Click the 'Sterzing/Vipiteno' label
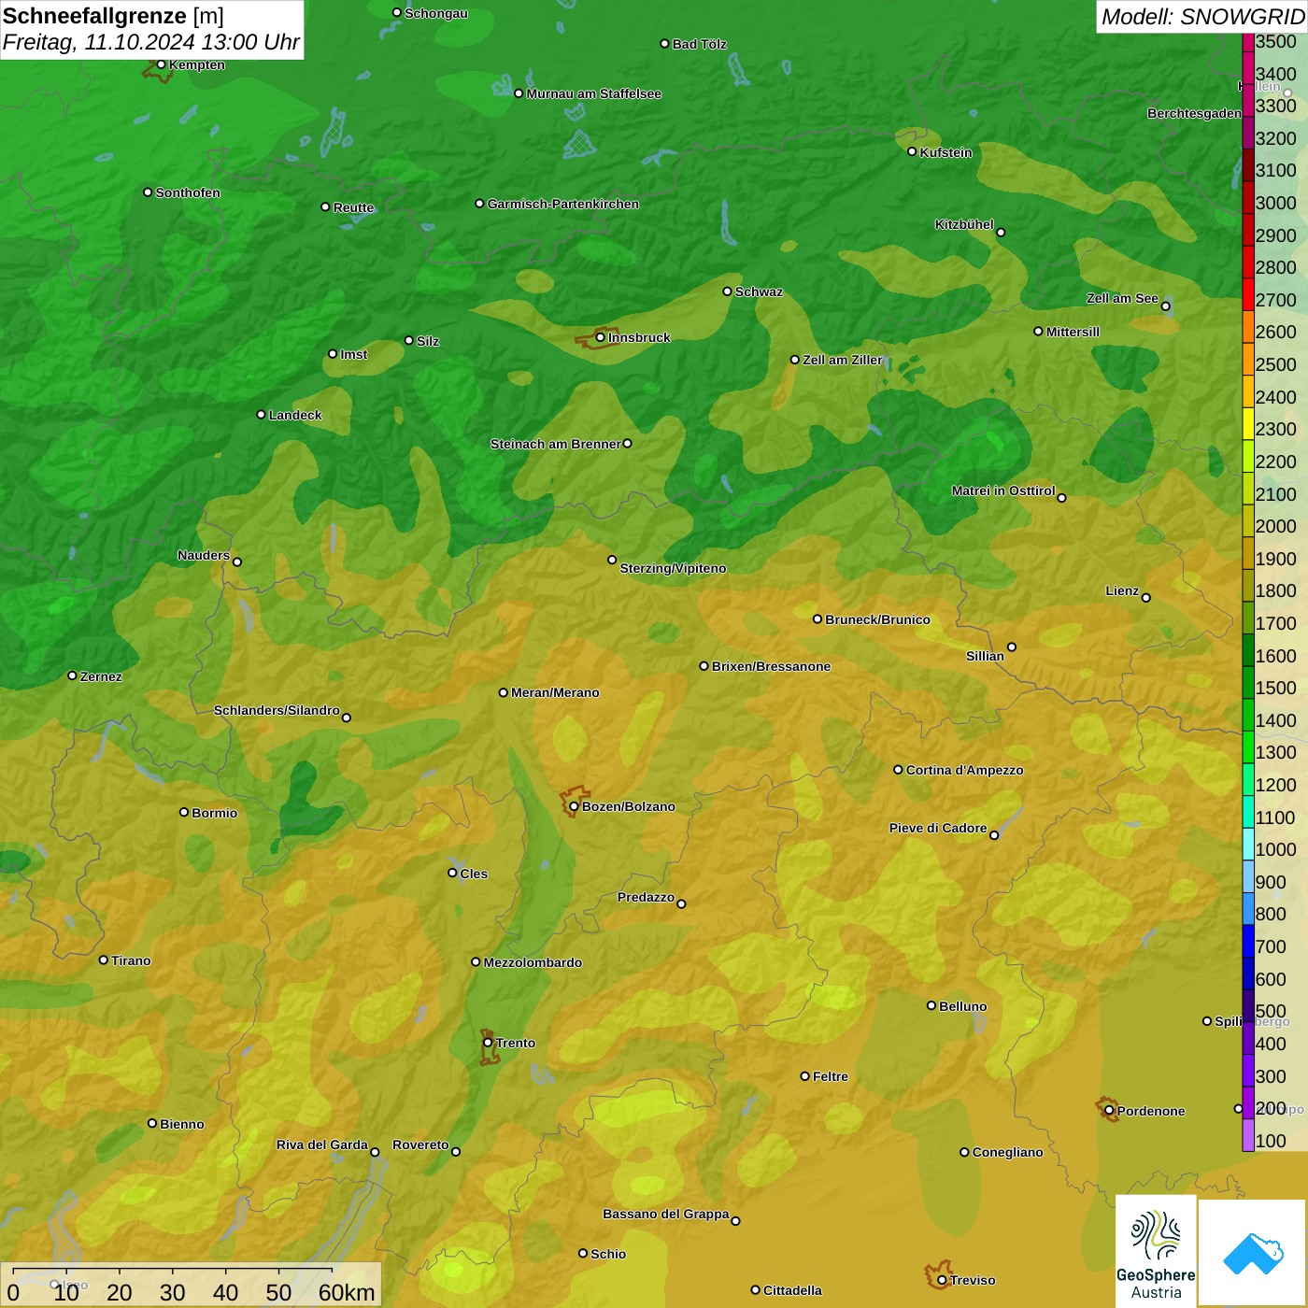1308x1308 pixels. pos(673,568)
